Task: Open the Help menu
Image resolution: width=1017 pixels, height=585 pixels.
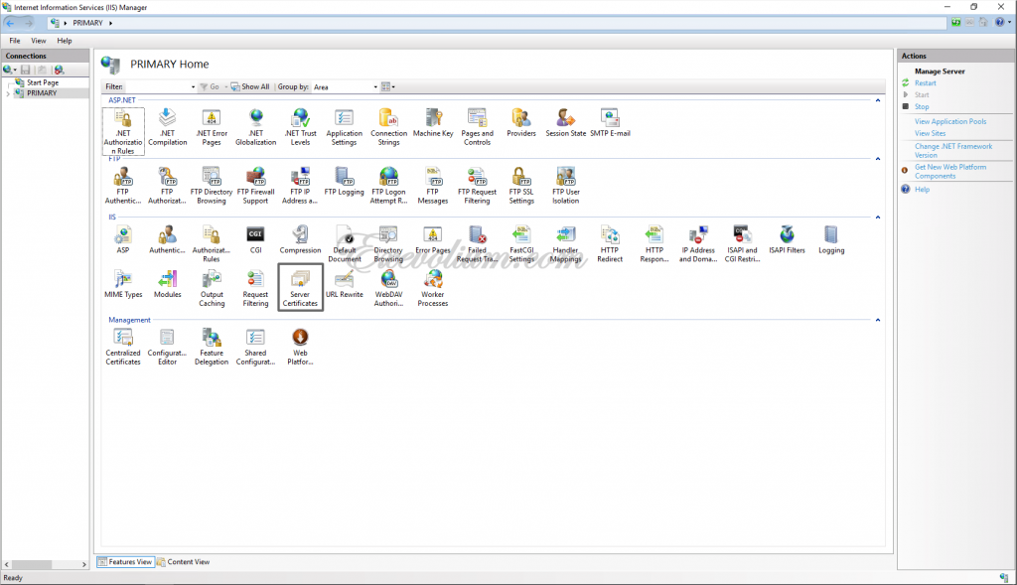Action: [65, 40]
